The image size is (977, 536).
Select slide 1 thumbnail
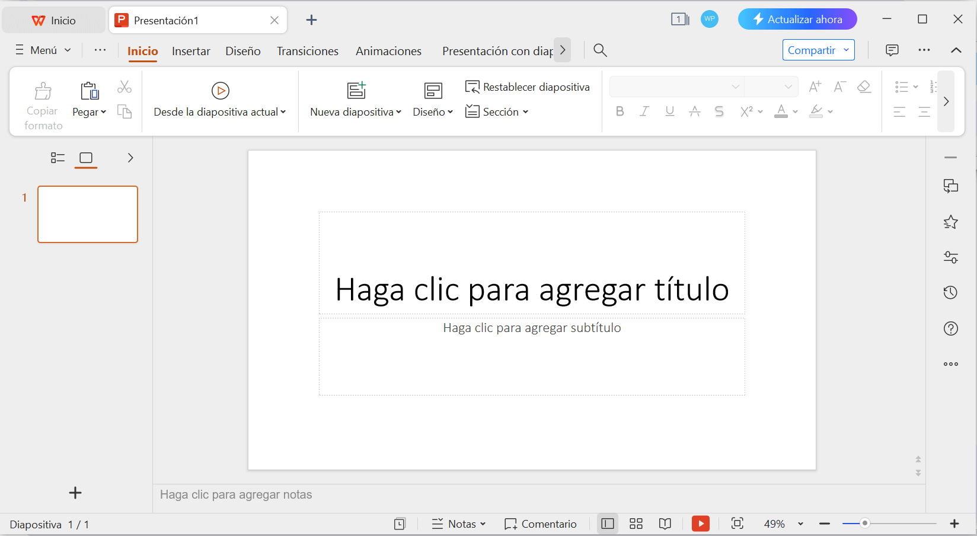tap(88, 214)
